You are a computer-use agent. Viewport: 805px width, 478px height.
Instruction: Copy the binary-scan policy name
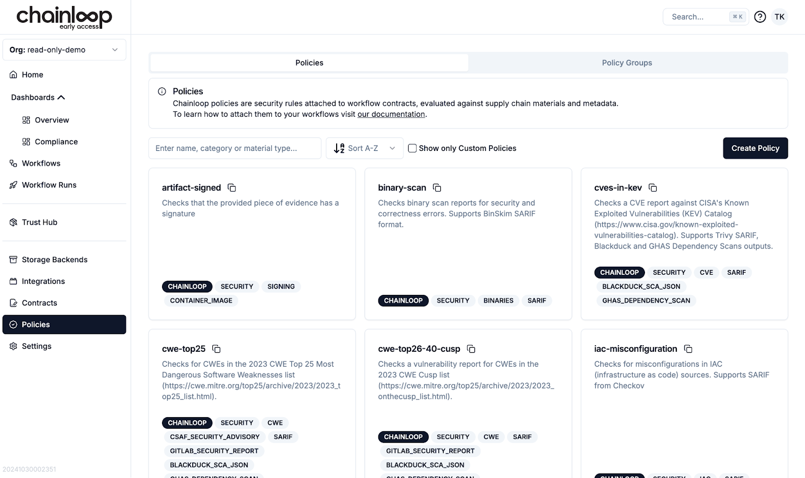[437, 188]
